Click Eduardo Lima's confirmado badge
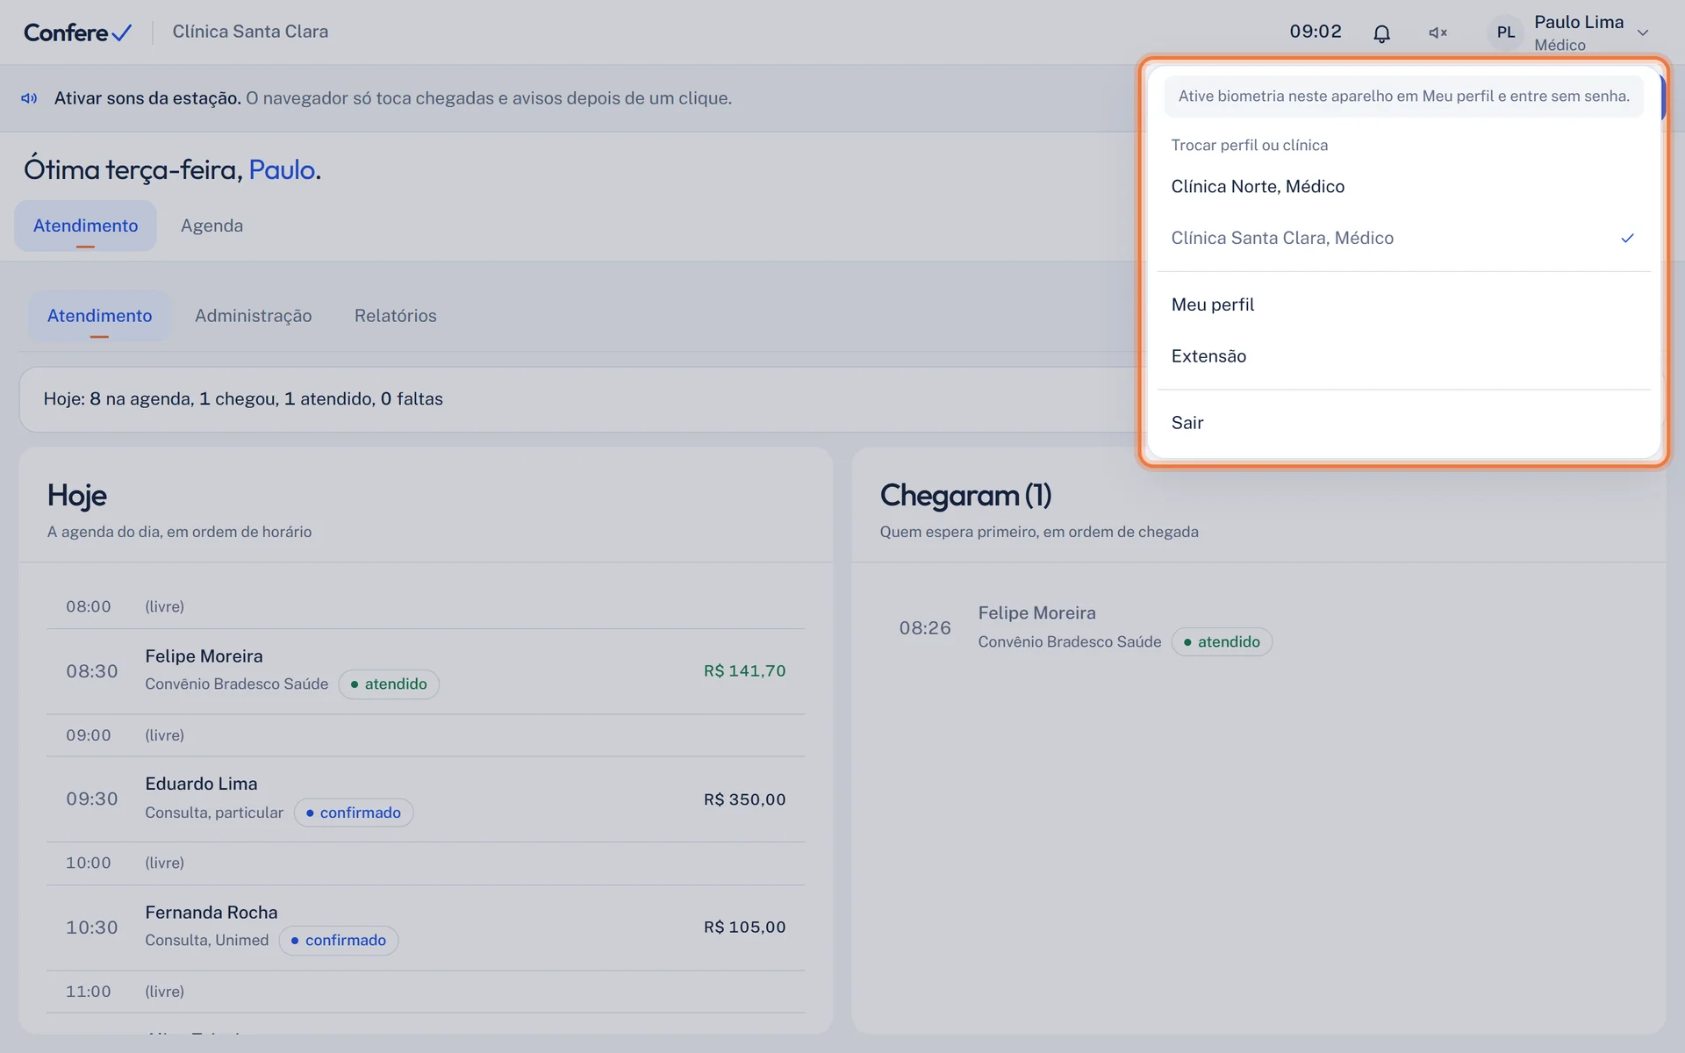The width and height of the screenshot is (1685, 1053). coord(353,813)
